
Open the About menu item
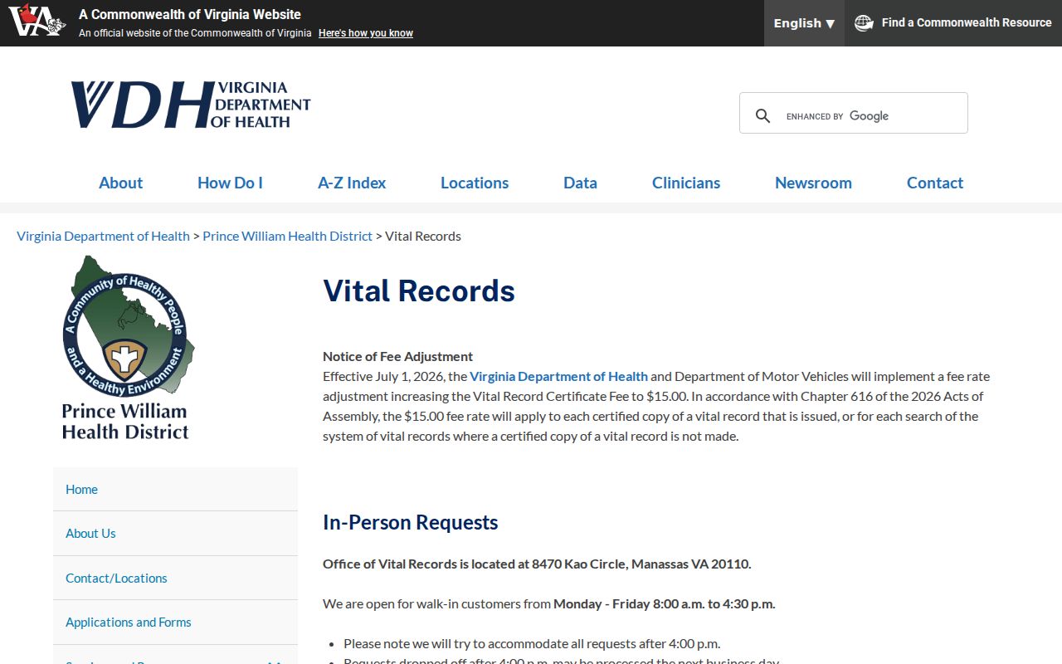pos(120,183)
